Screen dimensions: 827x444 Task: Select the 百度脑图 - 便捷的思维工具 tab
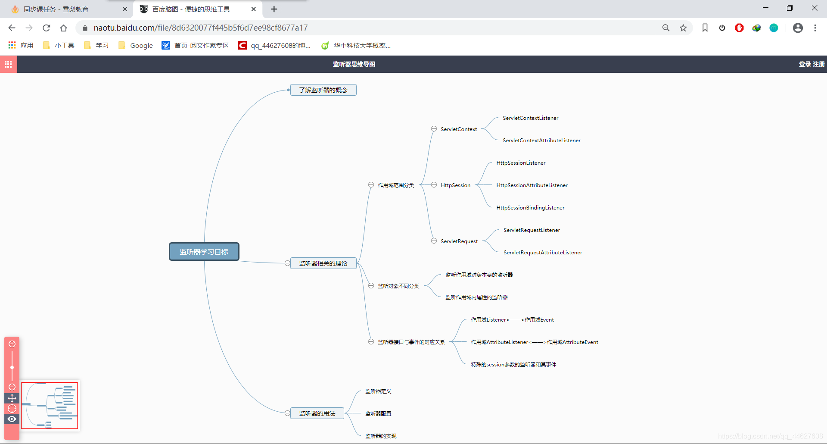click(x=198, y=9)
